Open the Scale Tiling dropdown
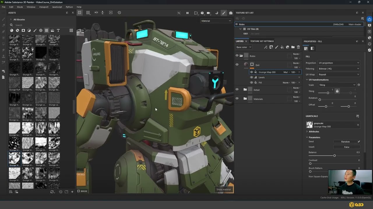The width and height of the screenshot is (373, 209). pyautogui.click(x=337, y=85)
